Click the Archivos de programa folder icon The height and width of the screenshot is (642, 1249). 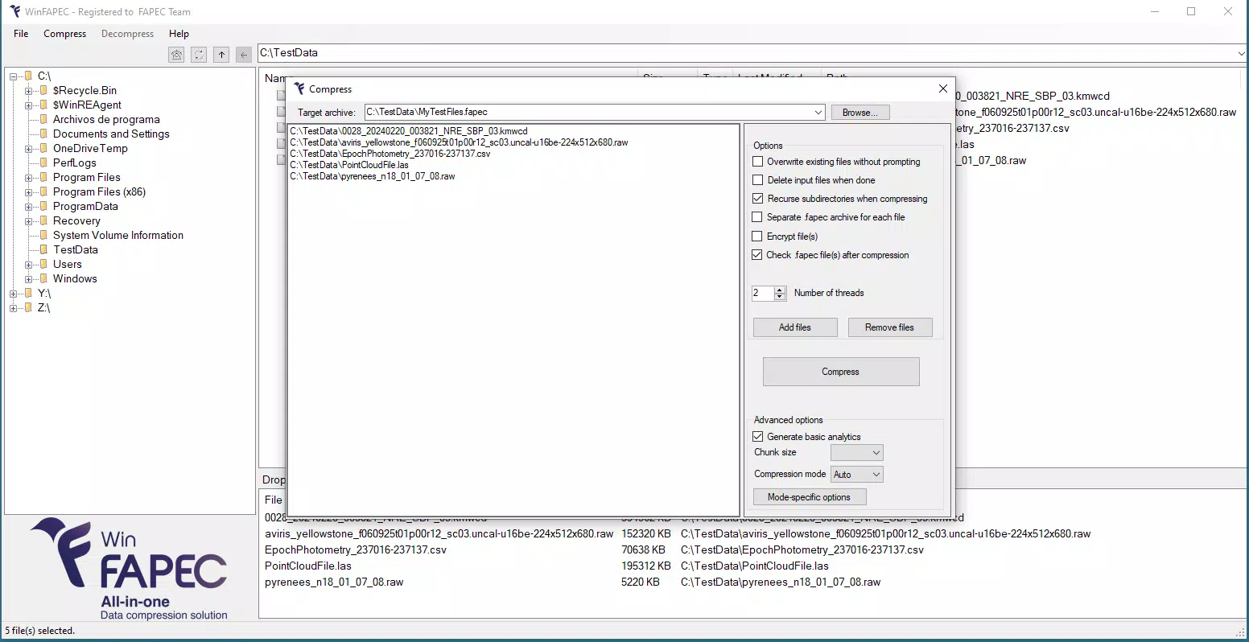[43, 119]
